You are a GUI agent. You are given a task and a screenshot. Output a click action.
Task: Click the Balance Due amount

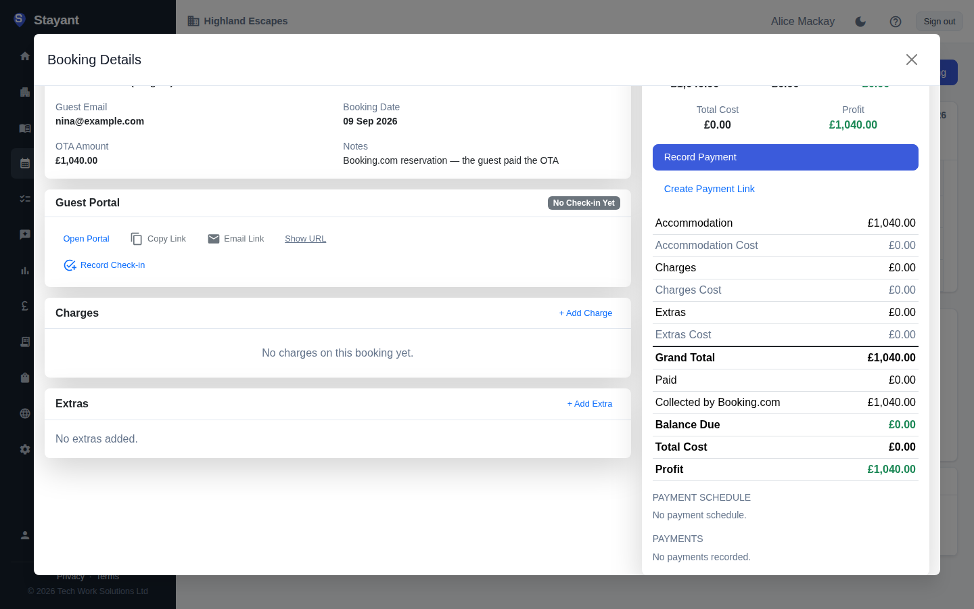click(x=902, y=425)
